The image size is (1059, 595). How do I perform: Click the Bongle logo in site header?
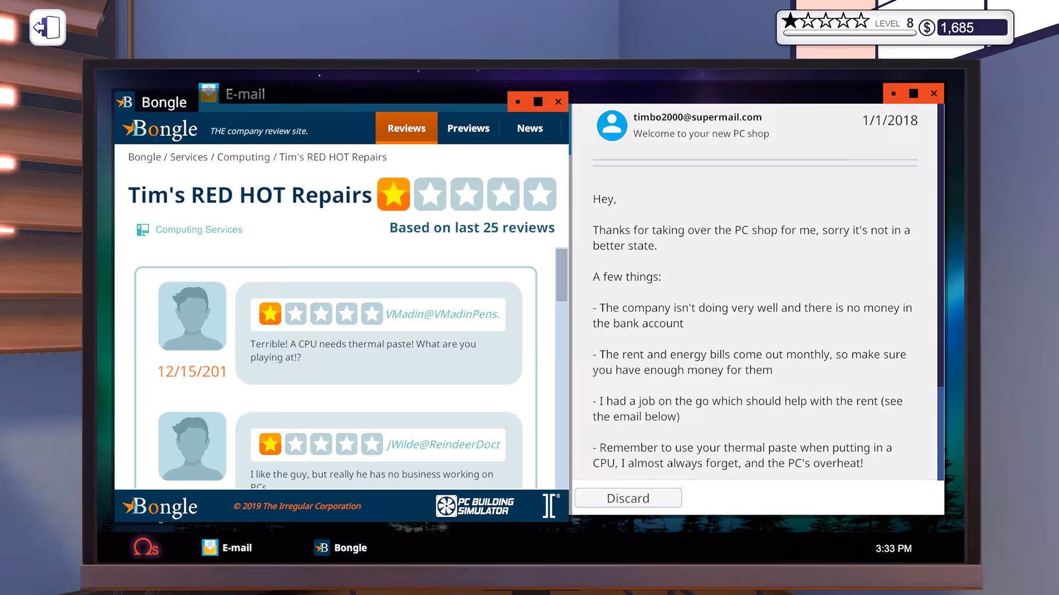[160, 129]
